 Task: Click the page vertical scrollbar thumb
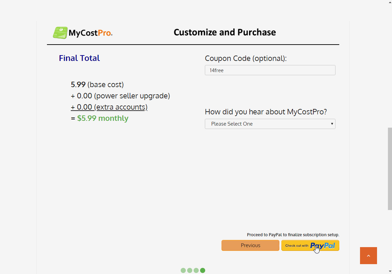point(390,169)
